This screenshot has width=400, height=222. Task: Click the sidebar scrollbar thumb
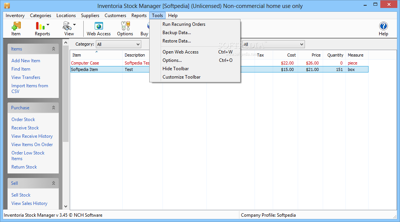point(66,94)
